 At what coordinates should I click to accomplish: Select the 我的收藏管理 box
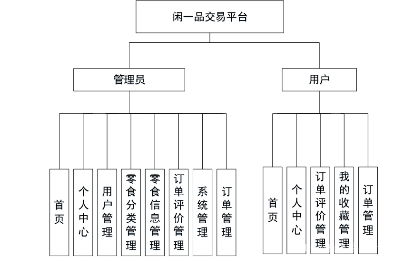point(344,210)
